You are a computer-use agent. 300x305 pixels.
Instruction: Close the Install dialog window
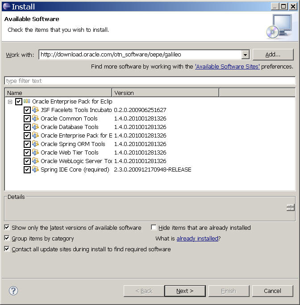click(293, 7)
